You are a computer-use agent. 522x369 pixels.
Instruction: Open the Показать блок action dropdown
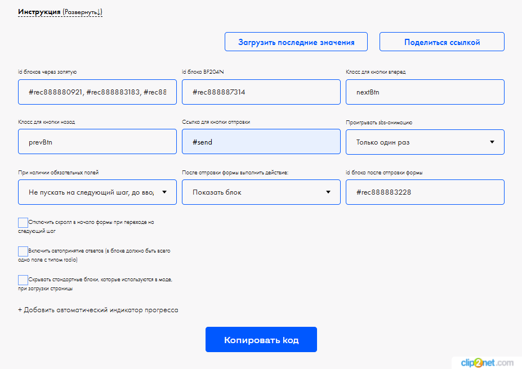(261, 192)
